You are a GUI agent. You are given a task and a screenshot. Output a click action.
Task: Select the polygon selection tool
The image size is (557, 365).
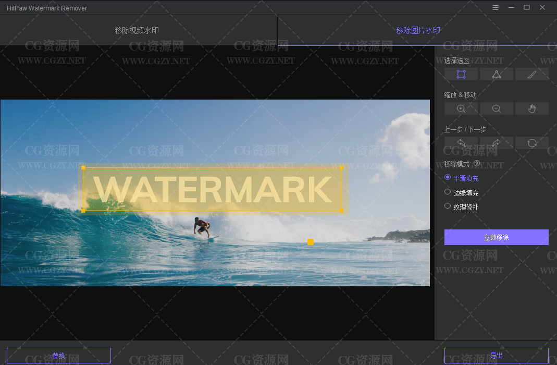click(496, 74)
